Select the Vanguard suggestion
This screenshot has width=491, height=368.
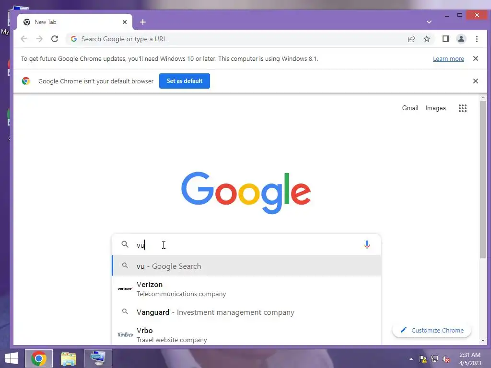pos(246,312)
